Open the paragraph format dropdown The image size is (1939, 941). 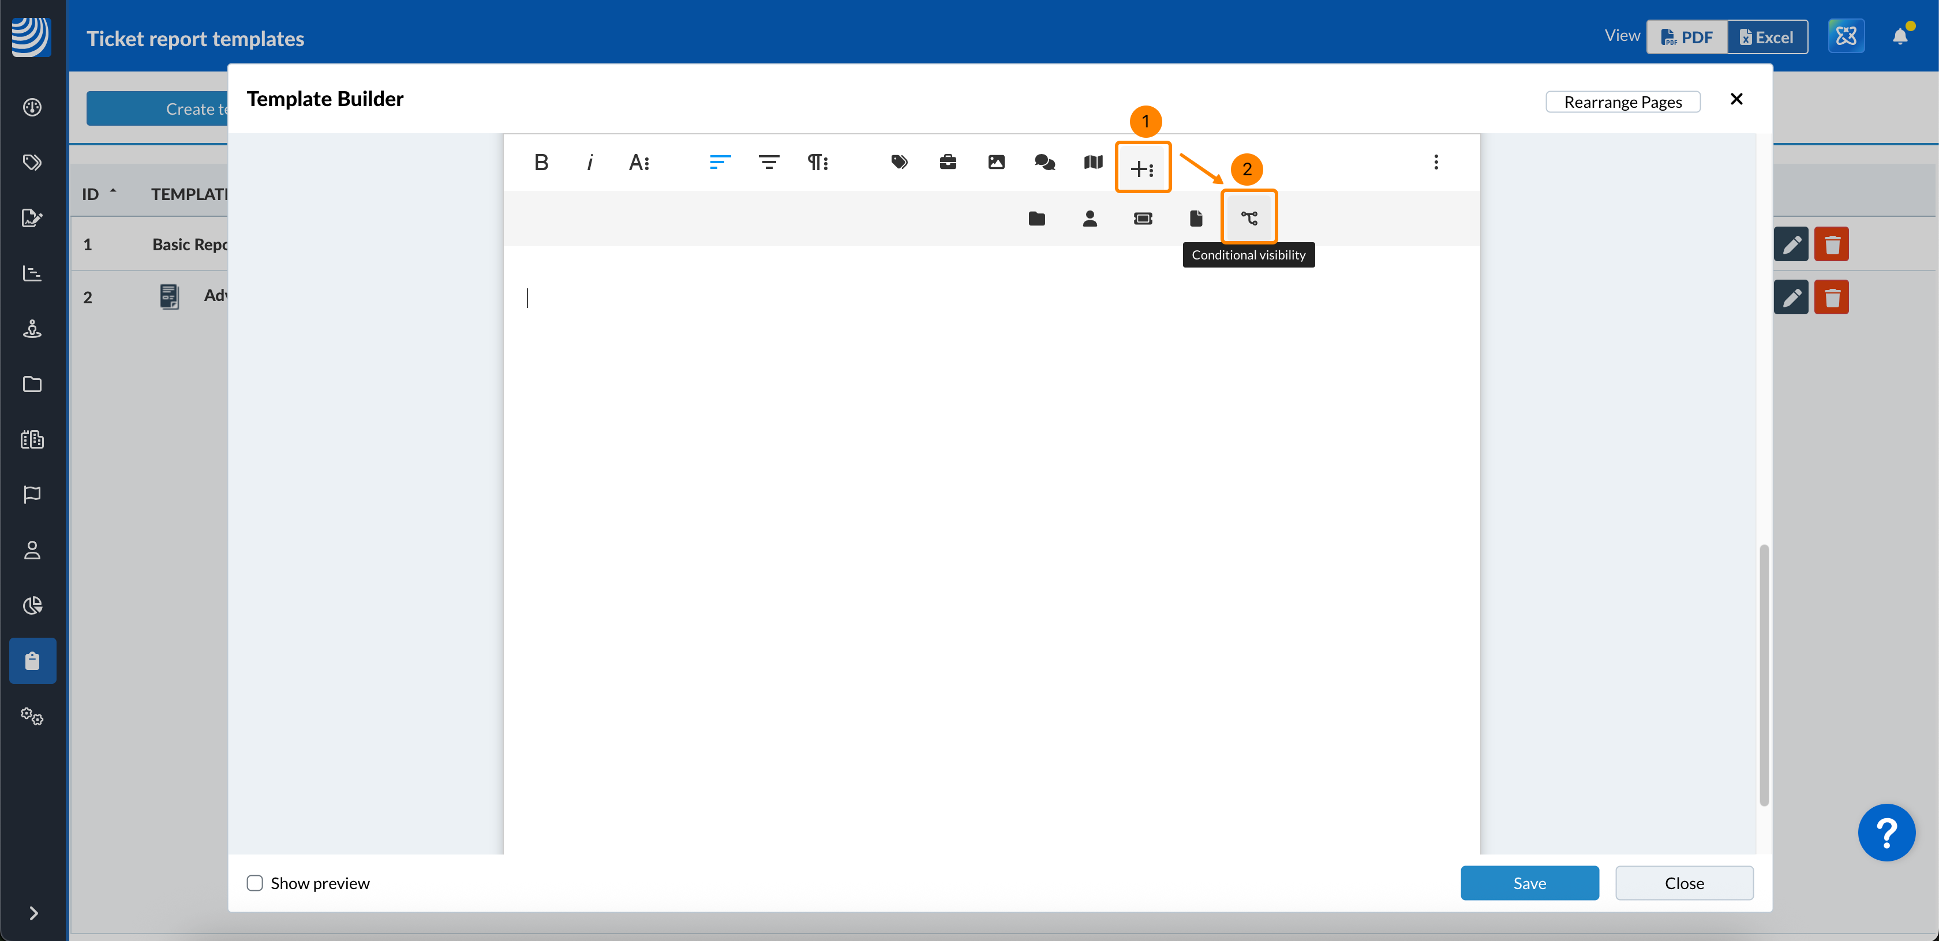(x=818, y=163)
